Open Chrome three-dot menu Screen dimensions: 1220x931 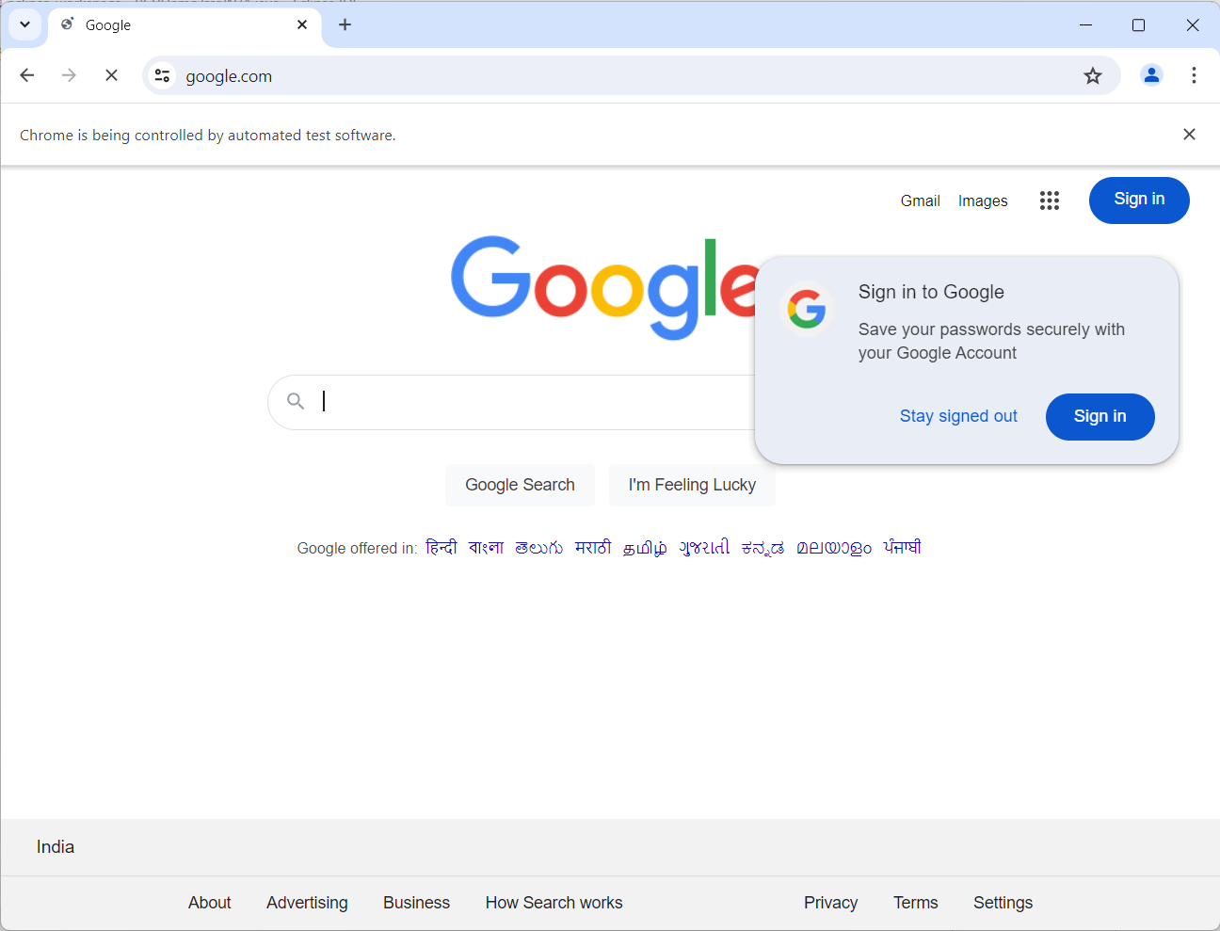1193,75
